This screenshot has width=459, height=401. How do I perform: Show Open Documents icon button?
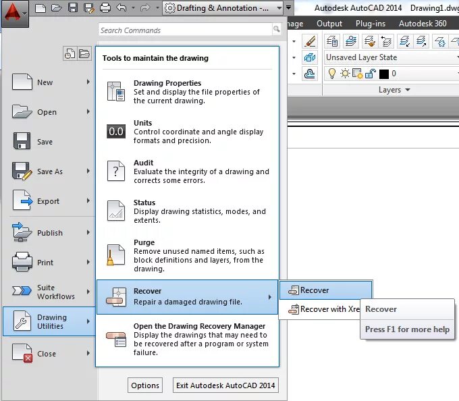pos(84,54)
